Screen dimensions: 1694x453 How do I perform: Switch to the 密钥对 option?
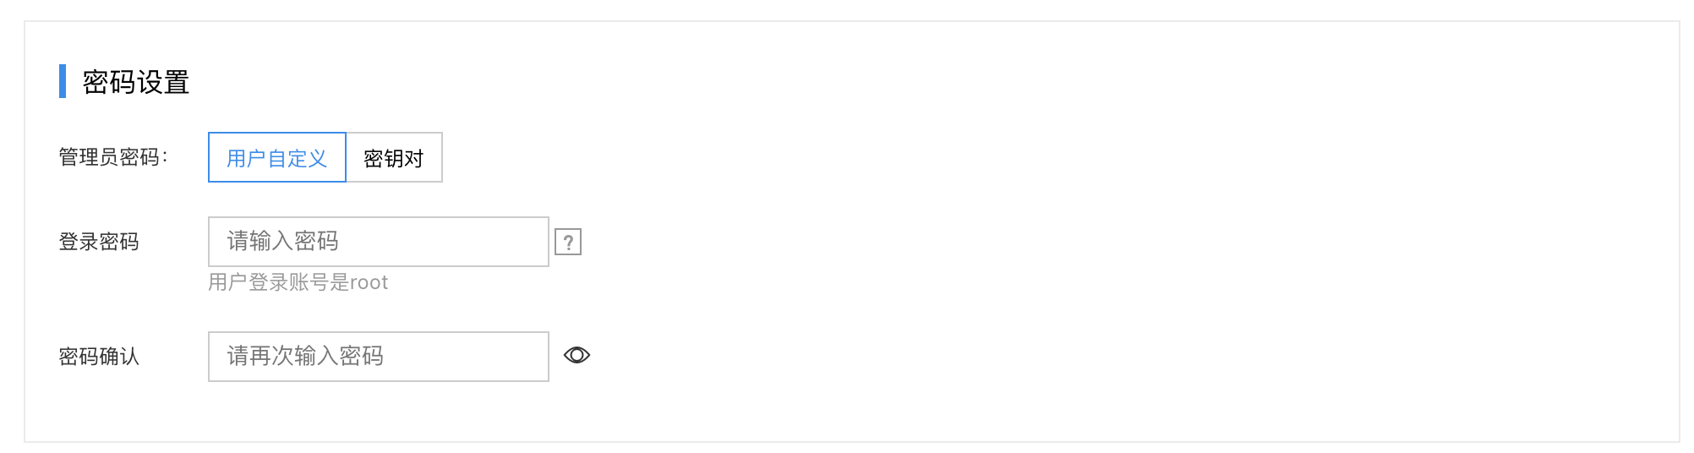[394, 157]
